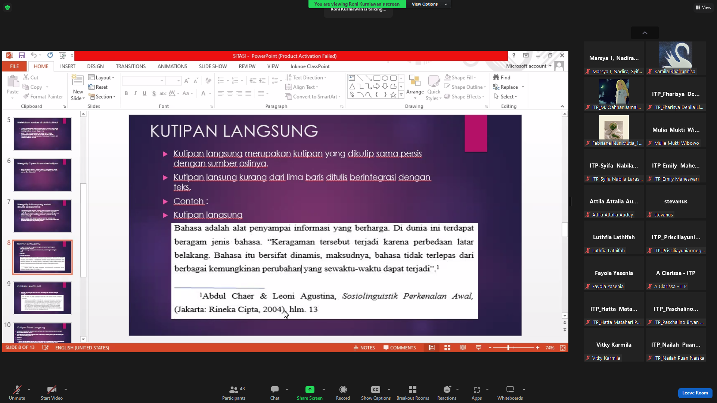Viewport: 717px width, 403px height.
Task: Start Slide Show from status bar icon
Action: tap(478, 347)
